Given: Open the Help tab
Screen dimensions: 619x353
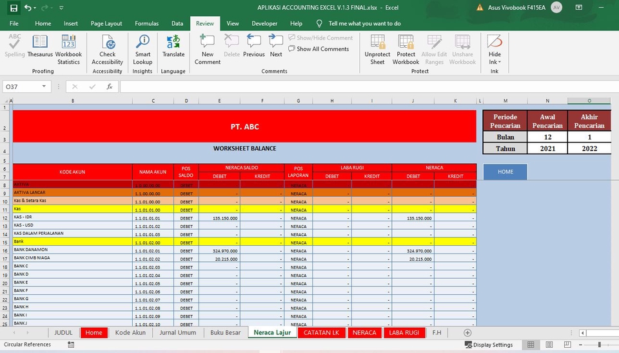Looking at the screenshot, I should point(296,23).
